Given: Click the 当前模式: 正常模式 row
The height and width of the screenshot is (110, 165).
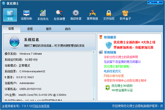Looking at the screenshot, I should tap(17, 66).
